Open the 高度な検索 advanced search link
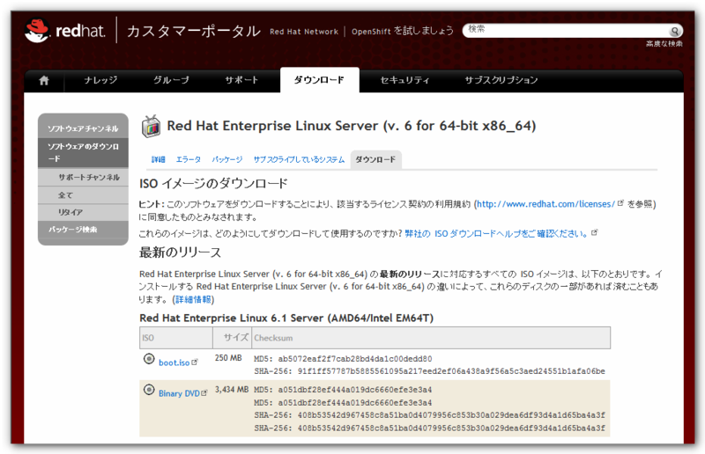This screenshot has height=454, width=705. pos(664,44)
